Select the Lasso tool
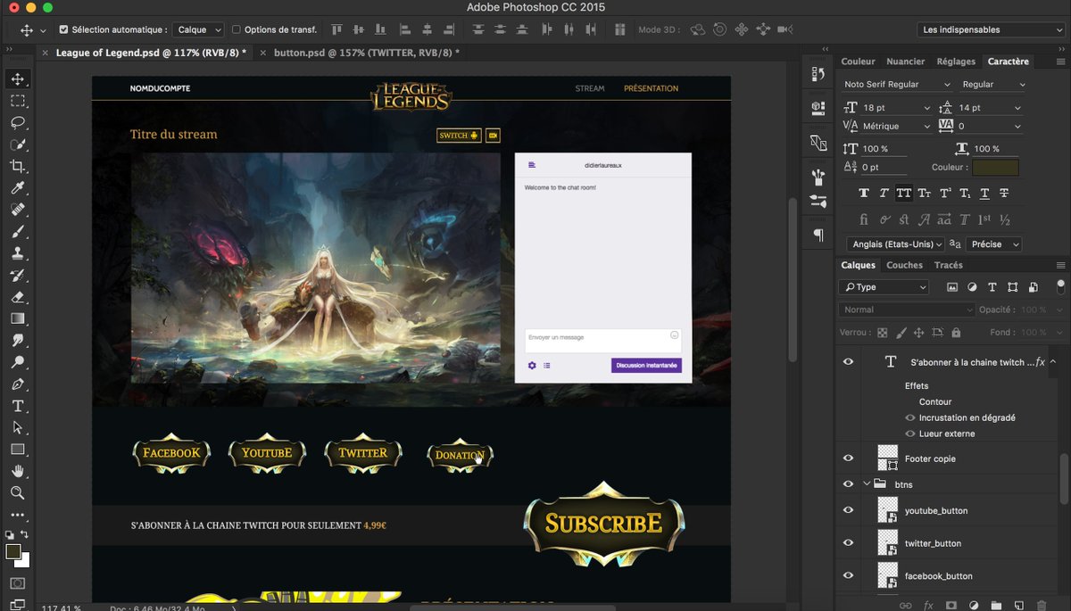The image size is (1071, 611). pos(17,122)
